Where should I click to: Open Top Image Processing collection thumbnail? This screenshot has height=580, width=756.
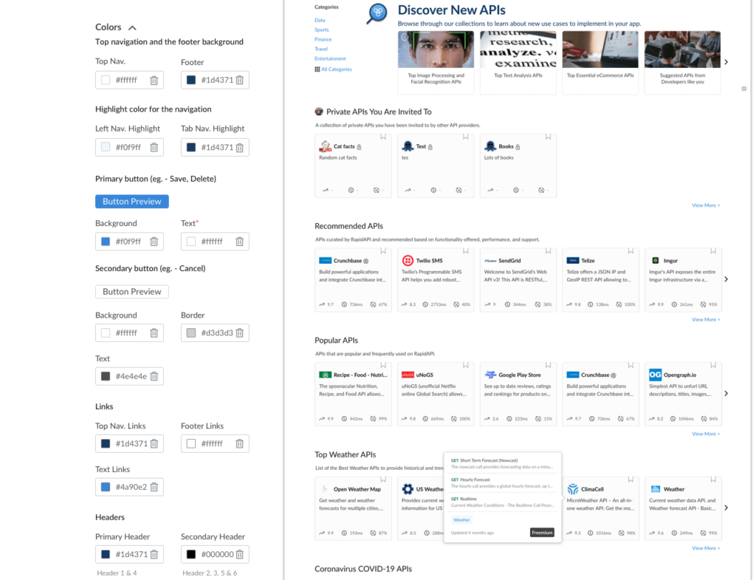tap(436, 50)
